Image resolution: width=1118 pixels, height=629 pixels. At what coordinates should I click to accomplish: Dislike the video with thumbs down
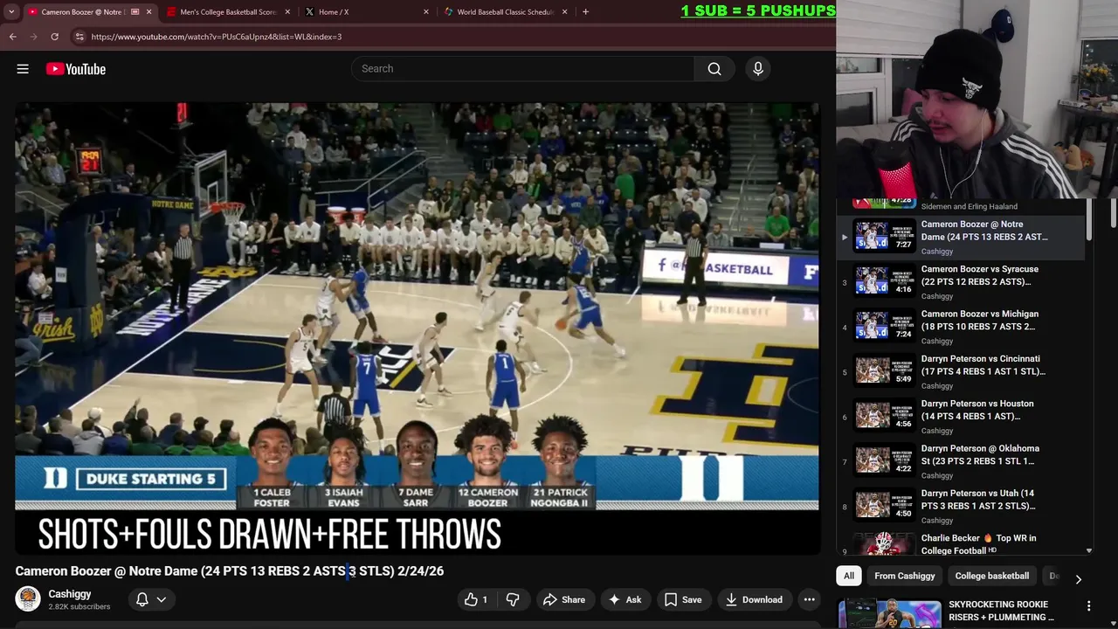point(513,599)
